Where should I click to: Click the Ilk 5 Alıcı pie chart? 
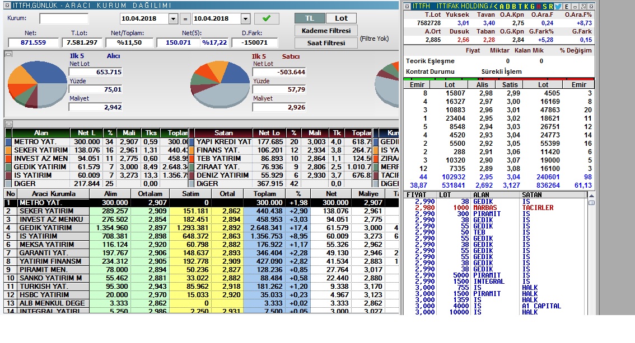[38, 84]
